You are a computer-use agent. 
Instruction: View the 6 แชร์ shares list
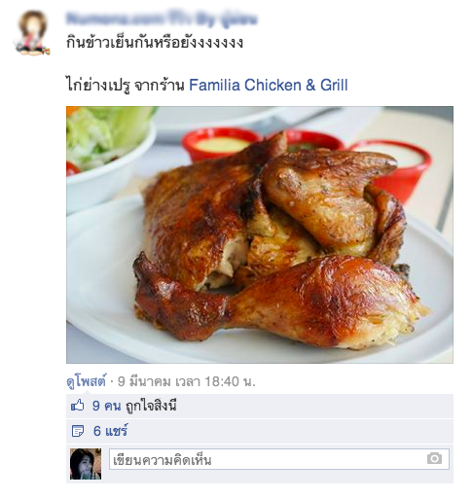point(110,431)
